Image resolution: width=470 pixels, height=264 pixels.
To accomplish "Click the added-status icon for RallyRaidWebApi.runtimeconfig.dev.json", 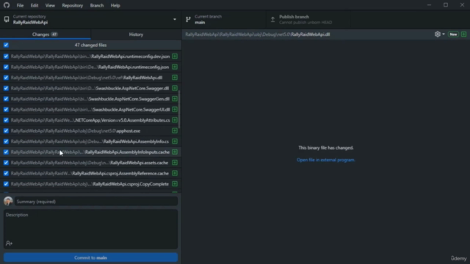I will [x=175, y=56].
